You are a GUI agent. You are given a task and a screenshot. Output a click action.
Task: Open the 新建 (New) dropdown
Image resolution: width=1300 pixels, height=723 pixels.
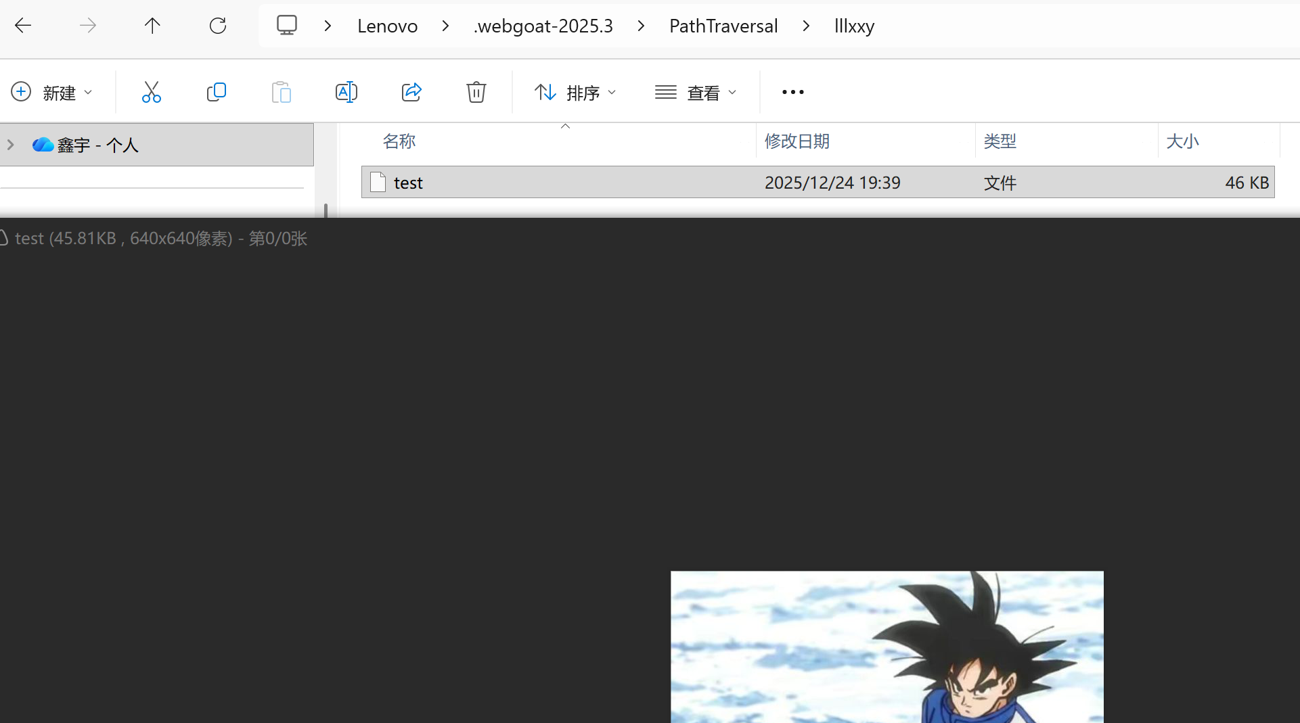[x=51, y=92]
